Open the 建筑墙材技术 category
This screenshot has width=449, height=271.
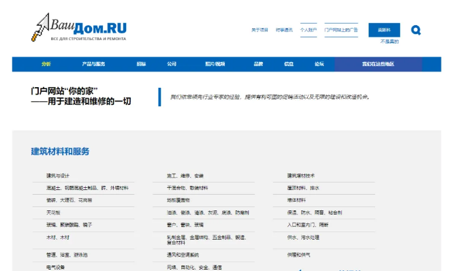301,176
